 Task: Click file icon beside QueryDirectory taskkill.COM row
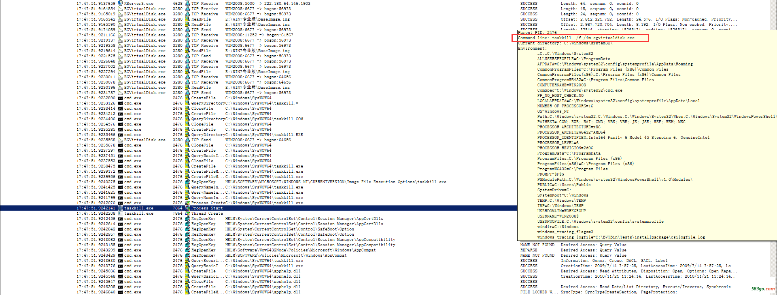(x=187, y=119)
